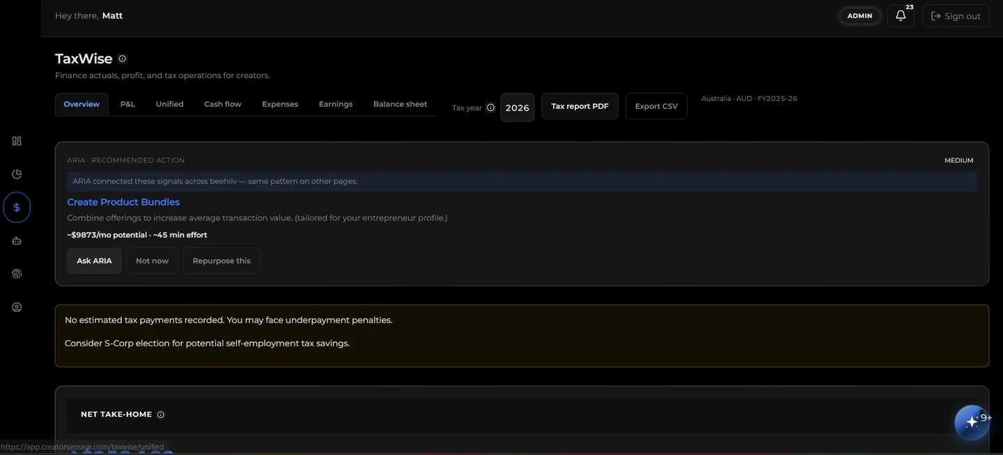Viewport: 1003px width, 455px height.
Task: Dismiss recommendation with Not now
Action: 152,261
